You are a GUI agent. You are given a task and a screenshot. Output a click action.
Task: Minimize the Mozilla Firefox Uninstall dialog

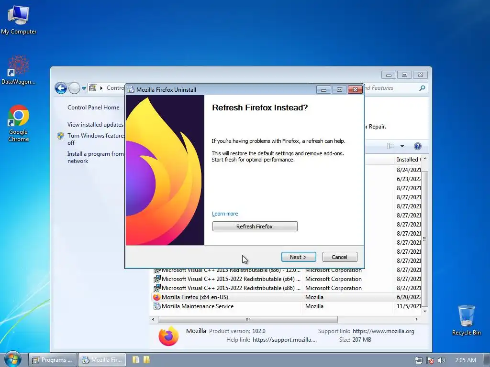pyautogui.click(x=323, y=89)
